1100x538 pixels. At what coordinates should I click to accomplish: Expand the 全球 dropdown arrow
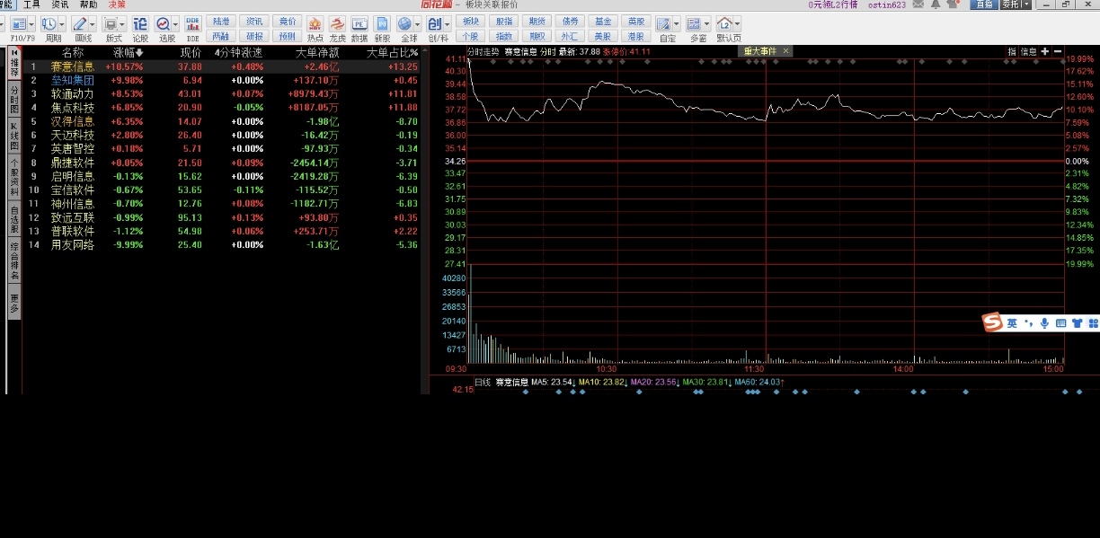[418, 23]
